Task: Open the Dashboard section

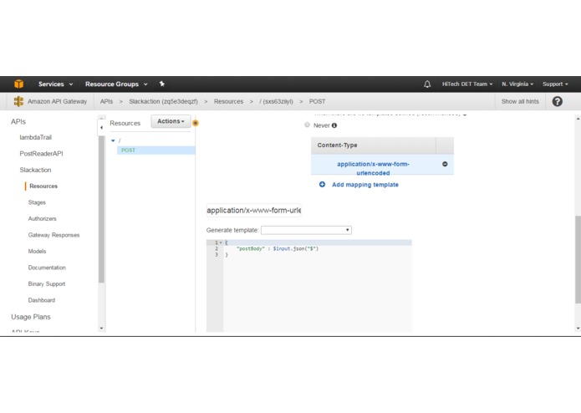Action: 42,300
